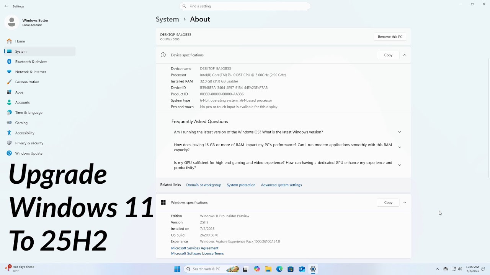Open Personalization settings page
The height and width of the screenshot is (275, 490).
[40, 82]
